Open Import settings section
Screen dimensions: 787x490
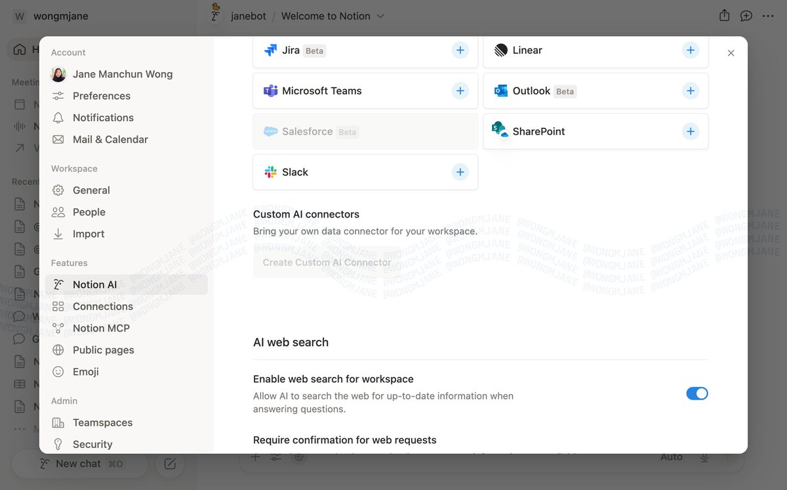(x=126, y=234)
